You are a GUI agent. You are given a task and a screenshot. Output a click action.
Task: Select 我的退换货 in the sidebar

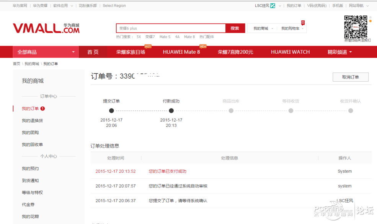[x=33, y=121]
